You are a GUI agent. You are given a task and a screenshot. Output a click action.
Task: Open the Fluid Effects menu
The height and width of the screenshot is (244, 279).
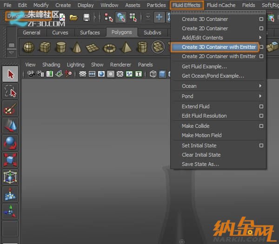[x=186, y=5]
